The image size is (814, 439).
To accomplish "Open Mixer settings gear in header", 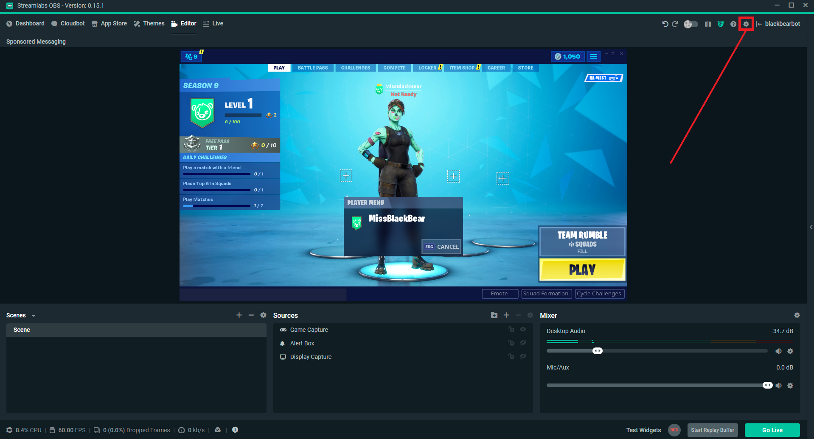I will coord(797,315).
